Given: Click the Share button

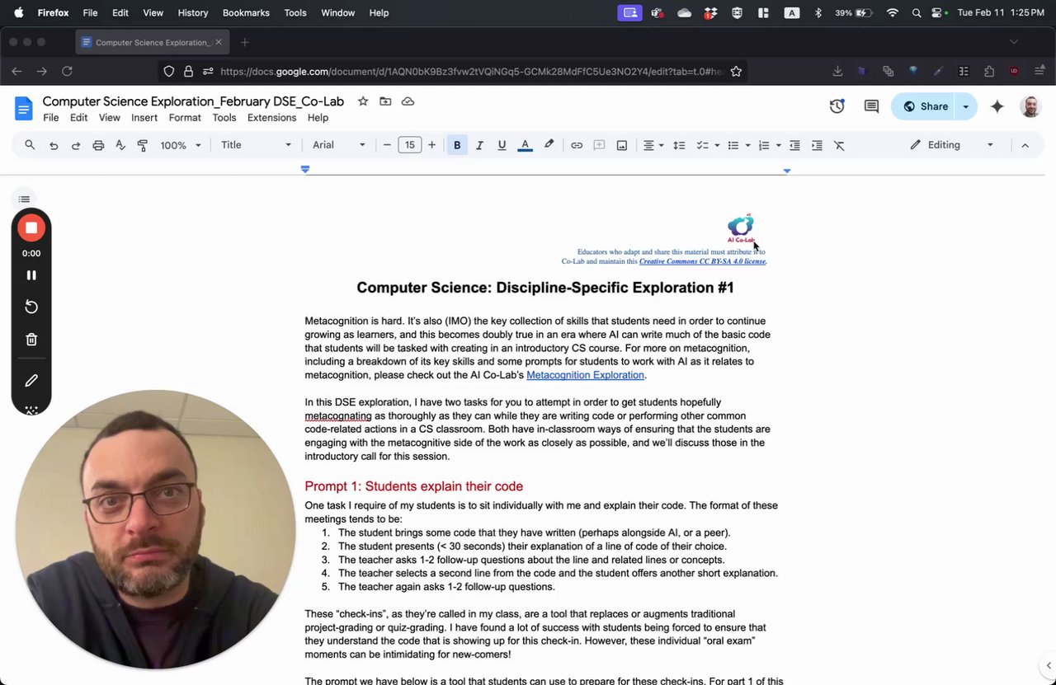Looking at the screenshot, I should [x=925, y=106].
